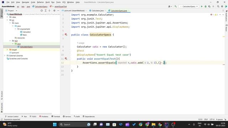Open Version Control tool window
The width and height of the screenshot is (228, 128).
click(x=12, y=117)
